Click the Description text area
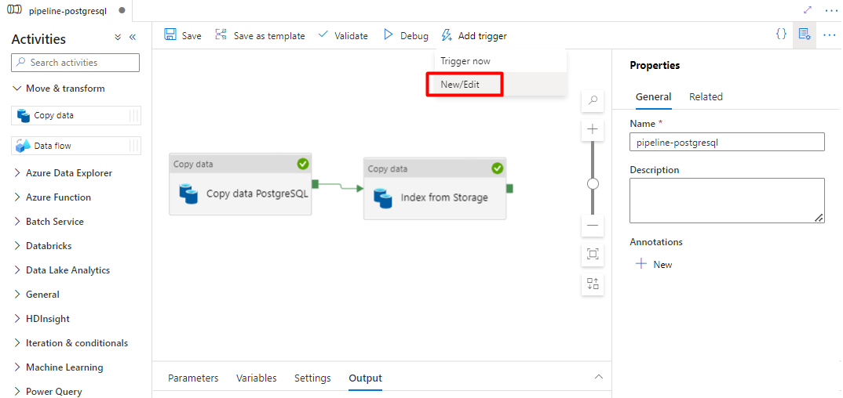The width and height of the screenshot is (843, 398). (x=727, y=201)
